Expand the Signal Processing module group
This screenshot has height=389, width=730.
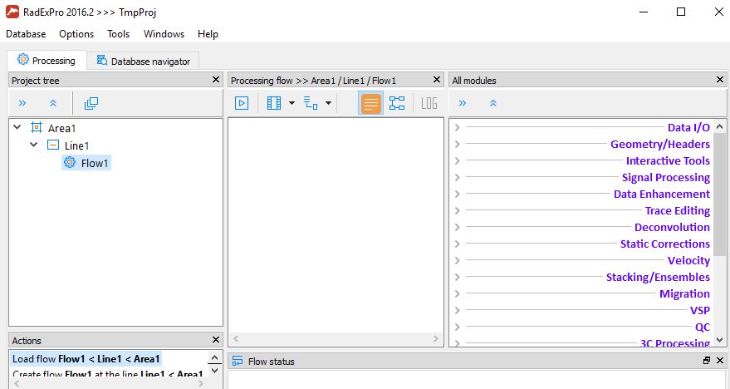click(x=457, y=178)
